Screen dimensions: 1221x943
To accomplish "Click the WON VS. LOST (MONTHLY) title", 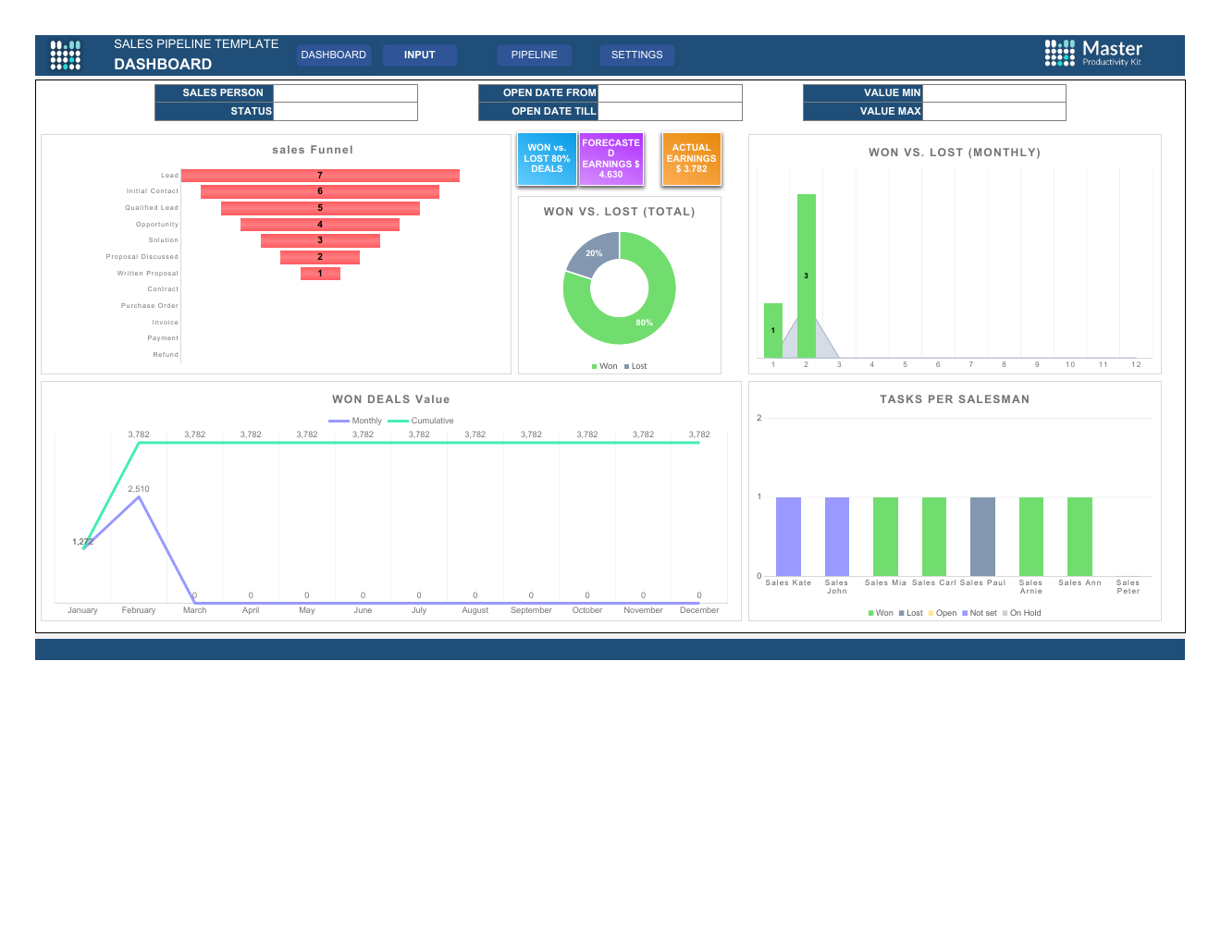I will [955, 153].
